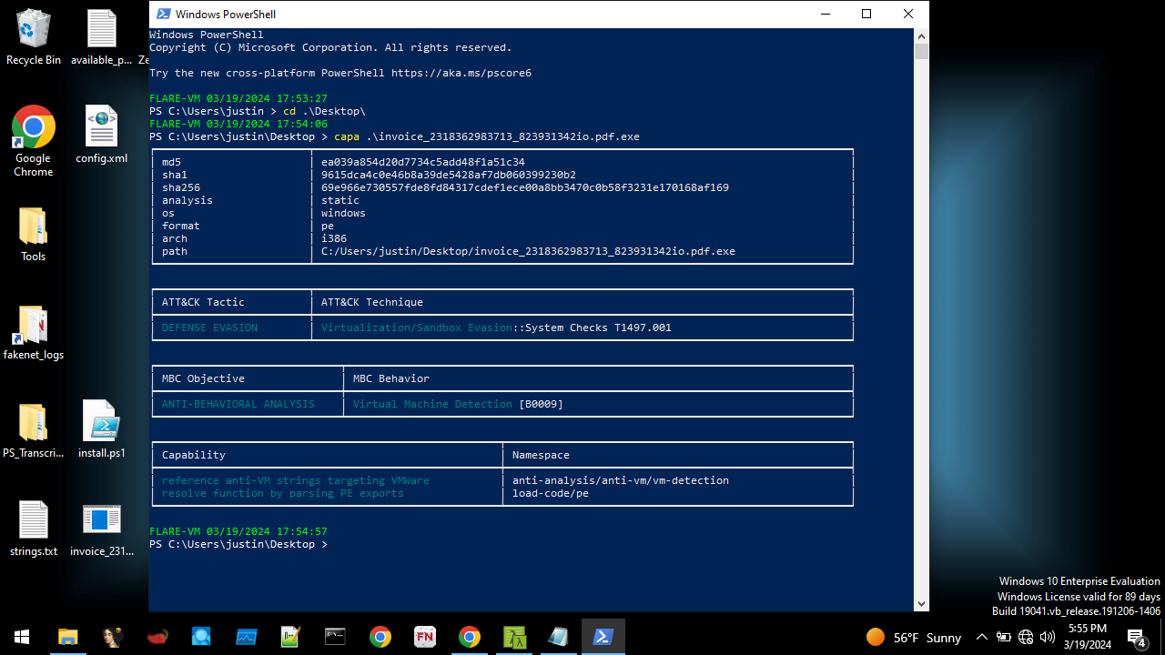Open the volume control in system tray
The height and width of the screenshot is (655, 1165).
click(x=1048, y=637)
